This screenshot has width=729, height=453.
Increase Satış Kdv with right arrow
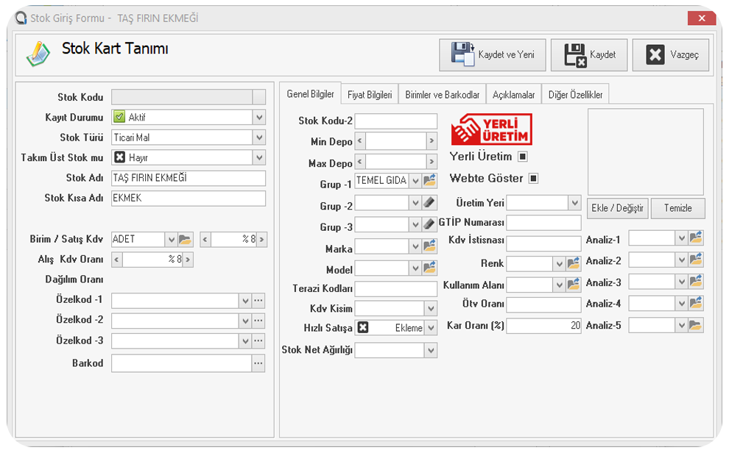point(261,239)
